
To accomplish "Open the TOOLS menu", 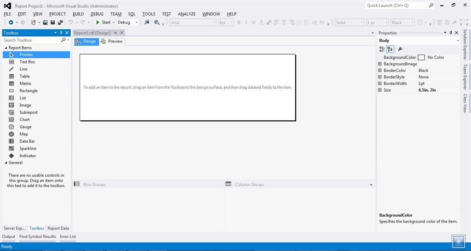I will (x=149, y=14).
